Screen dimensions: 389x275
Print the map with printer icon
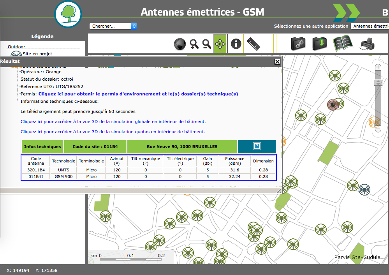coord(366,44)
